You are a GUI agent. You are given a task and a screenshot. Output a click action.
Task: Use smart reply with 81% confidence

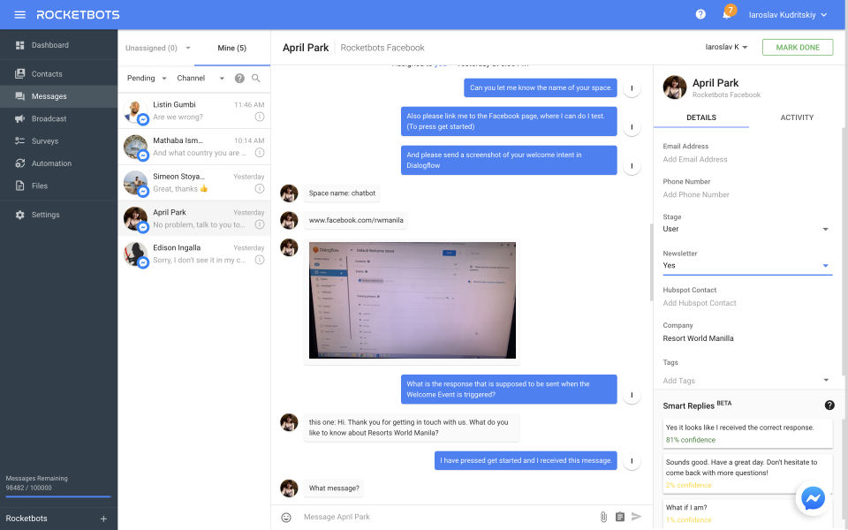click(747, 433)
